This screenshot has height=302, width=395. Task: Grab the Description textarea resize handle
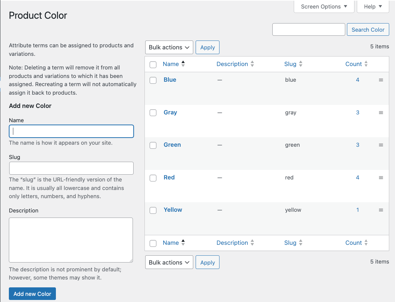click(131, 261)
